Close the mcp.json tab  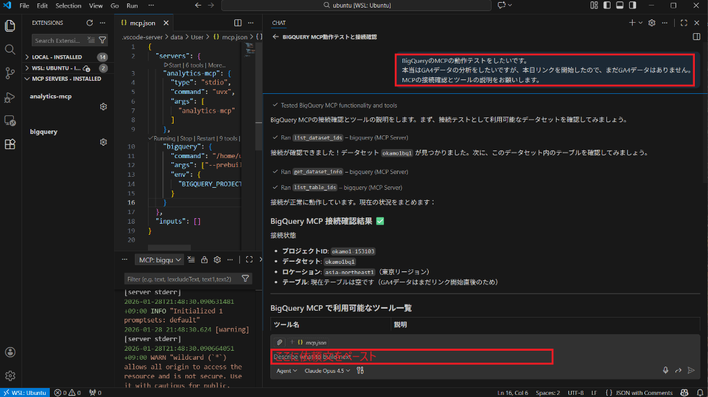(x=166, y=23)
